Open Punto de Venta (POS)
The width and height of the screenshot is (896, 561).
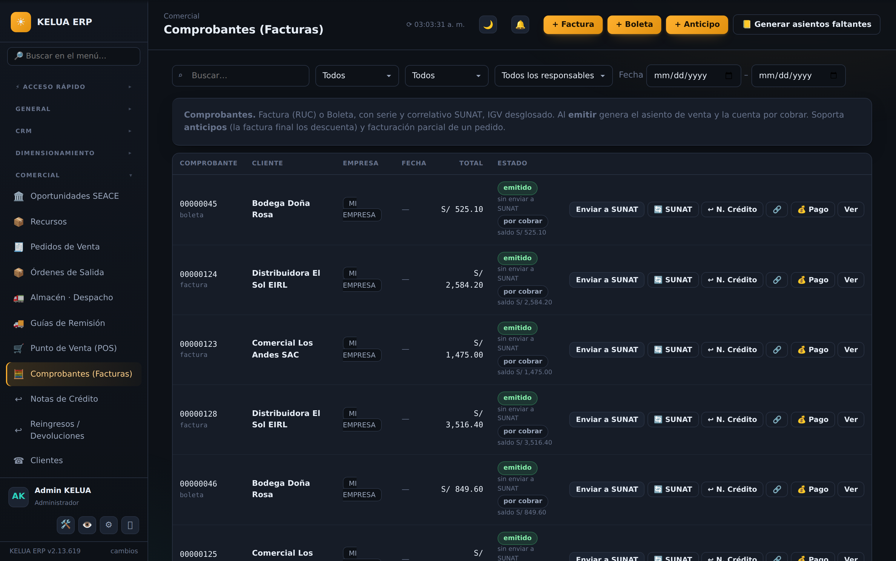73,349
